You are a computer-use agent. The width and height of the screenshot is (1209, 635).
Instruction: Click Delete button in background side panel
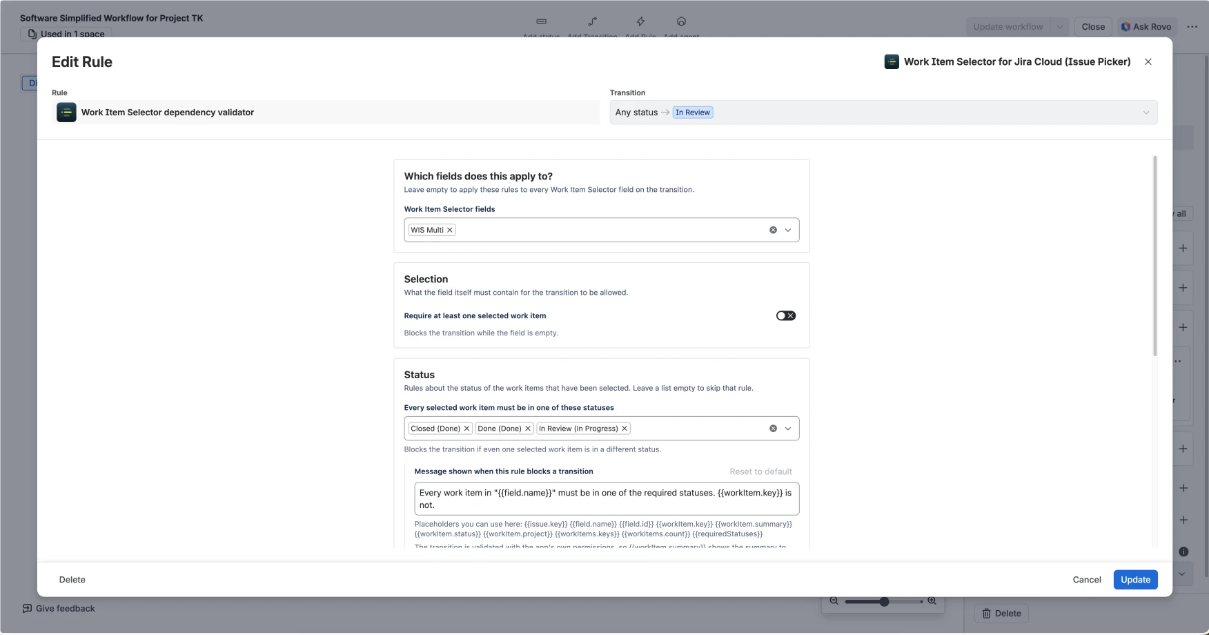[1001, 614]
